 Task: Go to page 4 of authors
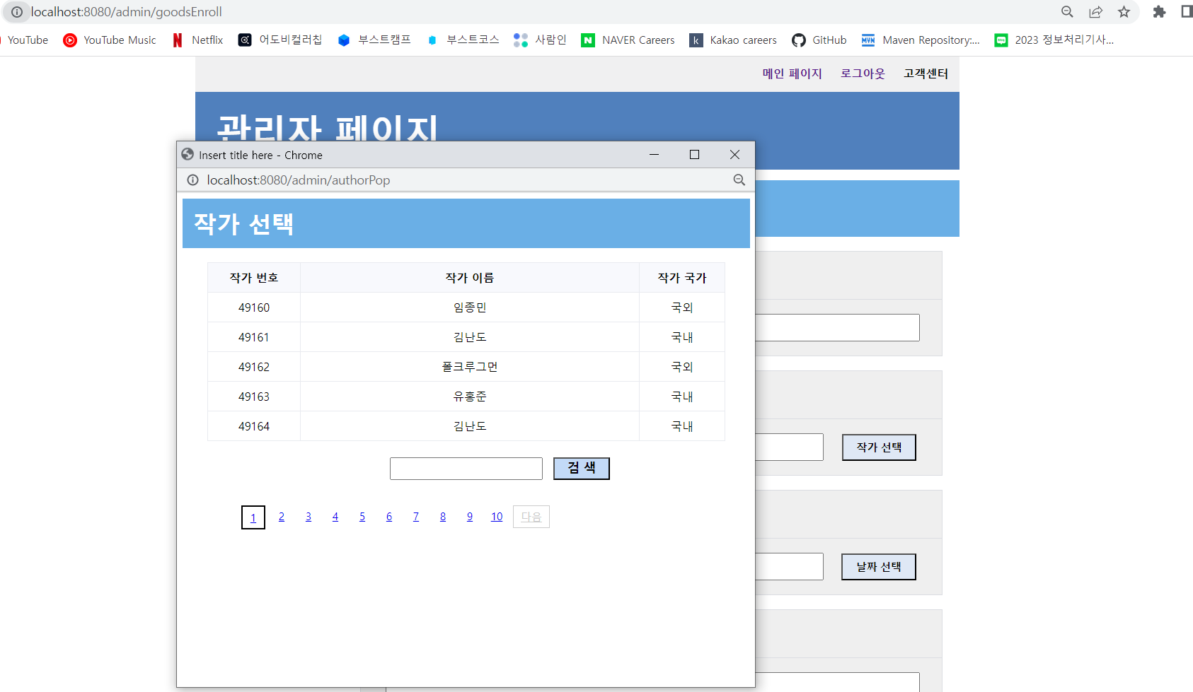coord(335,517)
